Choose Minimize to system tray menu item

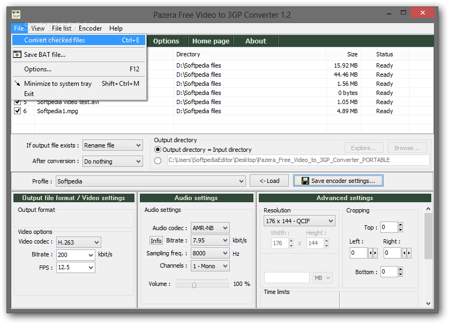pos(79,84)
